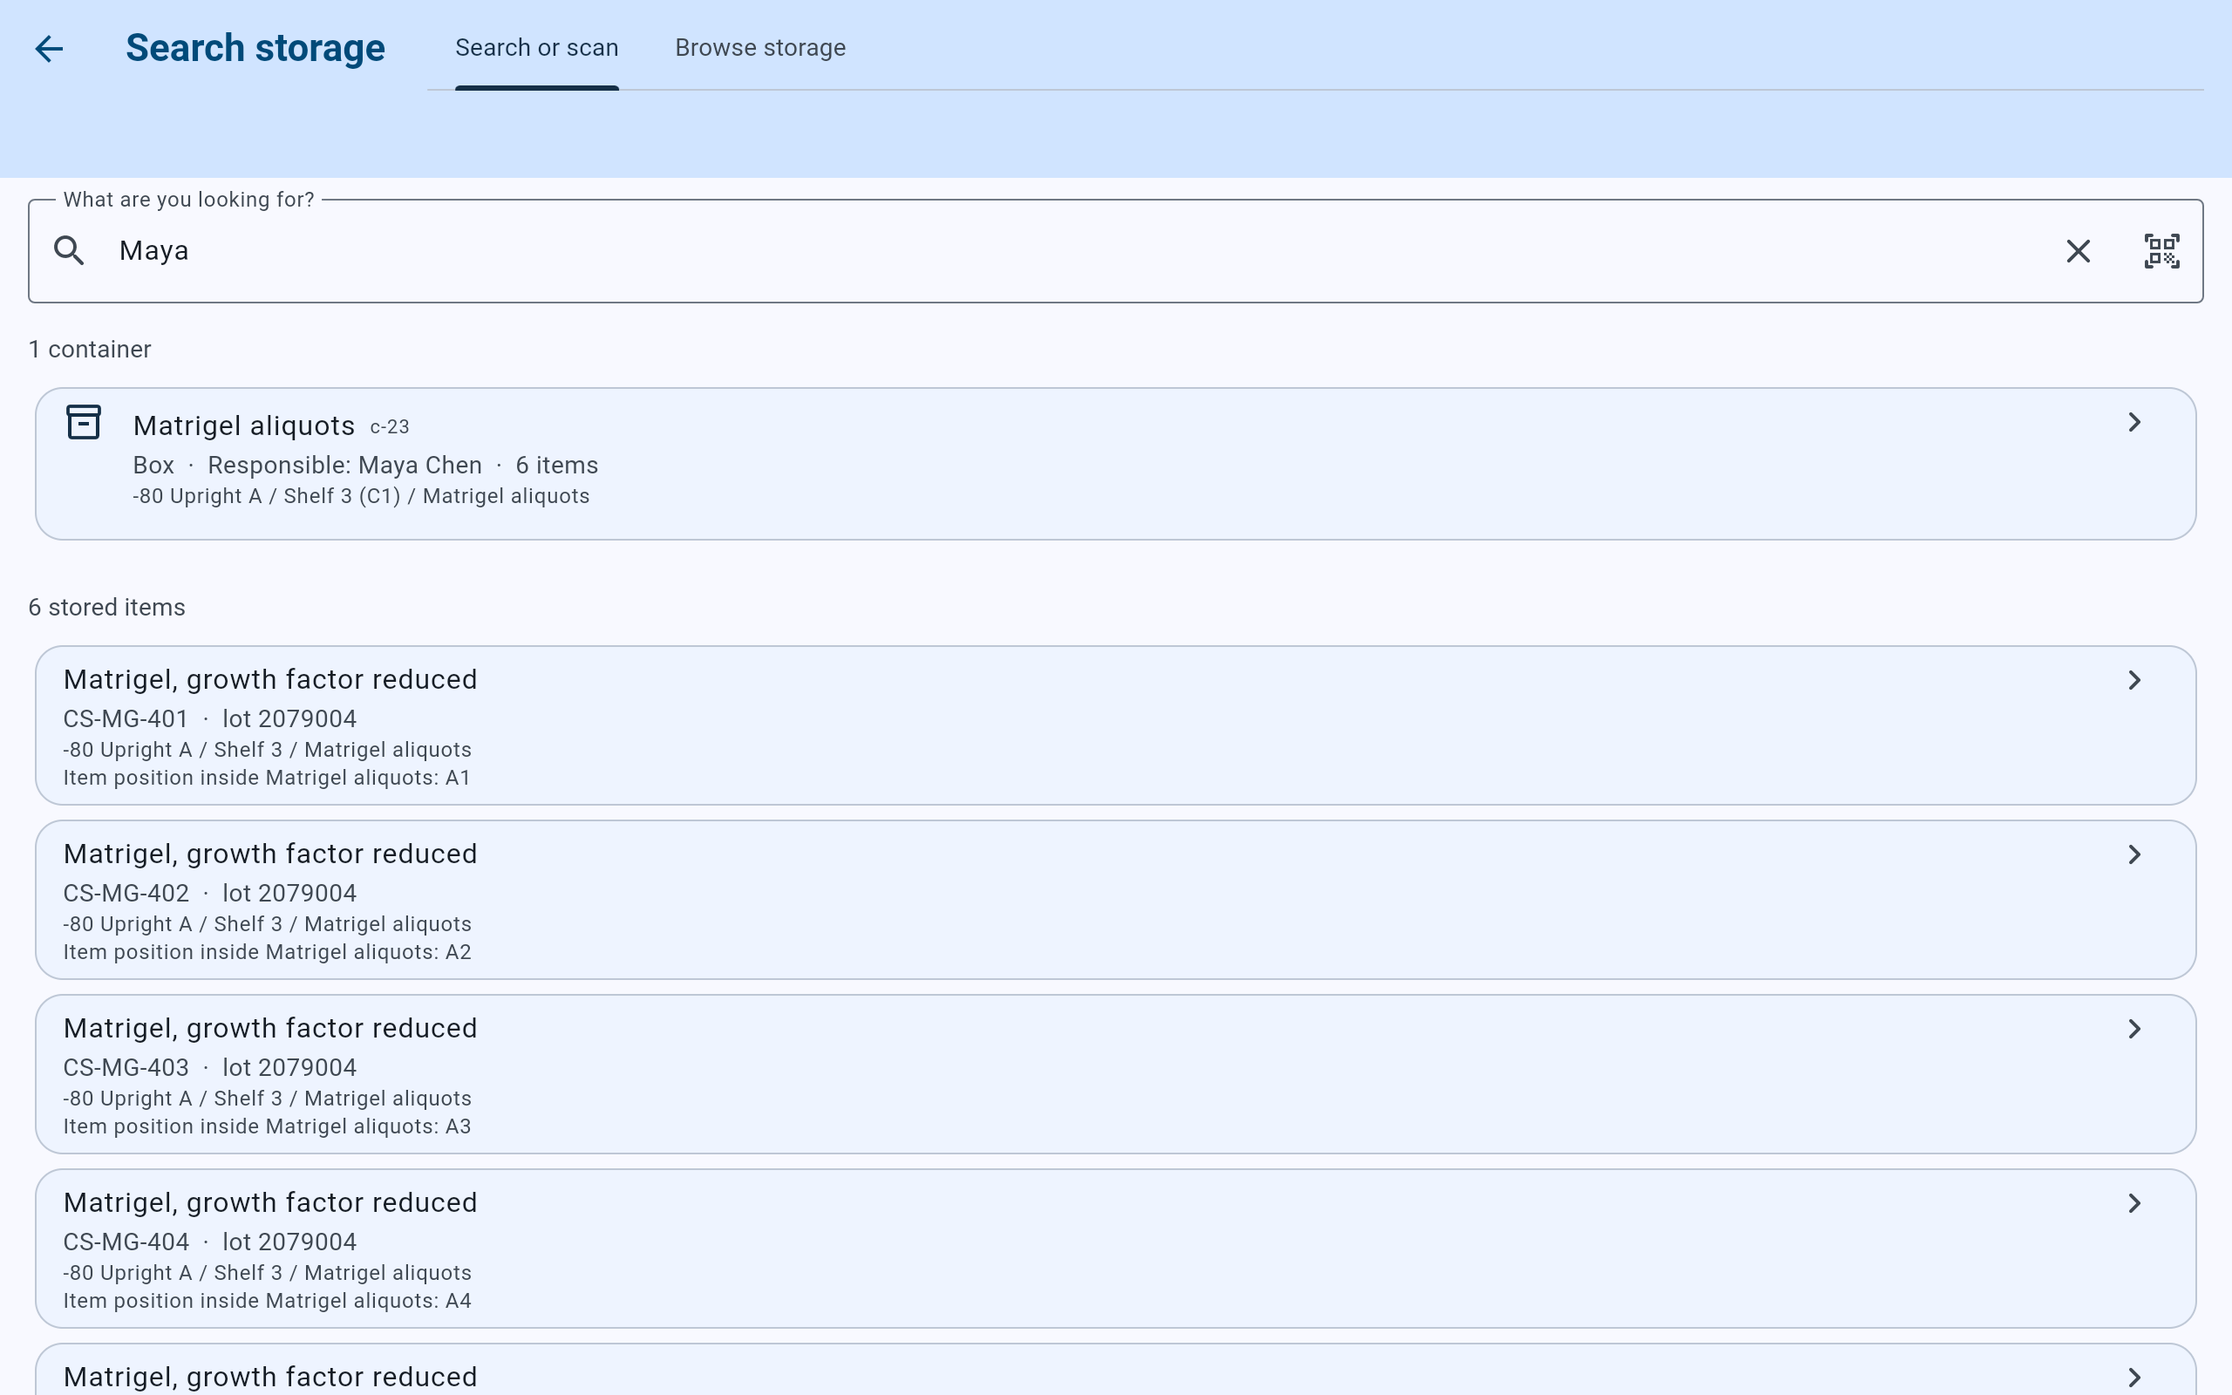
Task: Click 'Item position inside Matrigel aliquots: A2'
Action: pos(267,952)
